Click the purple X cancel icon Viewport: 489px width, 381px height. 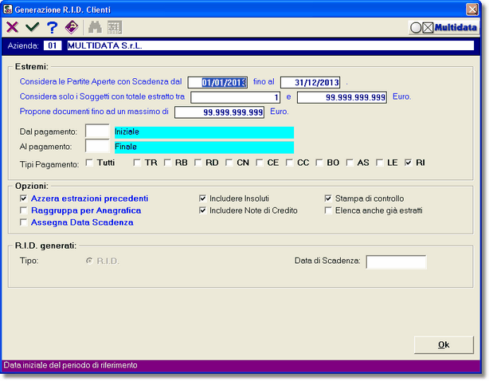click(12, 27)
